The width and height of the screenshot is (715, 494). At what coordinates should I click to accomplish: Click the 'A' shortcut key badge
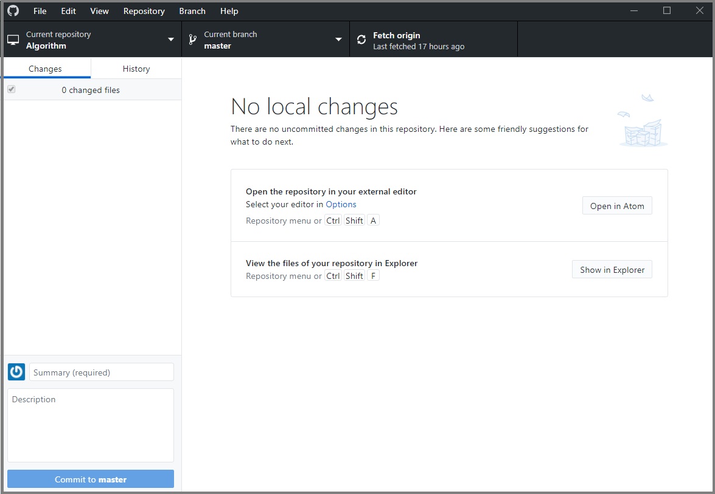tap(373, 221)
